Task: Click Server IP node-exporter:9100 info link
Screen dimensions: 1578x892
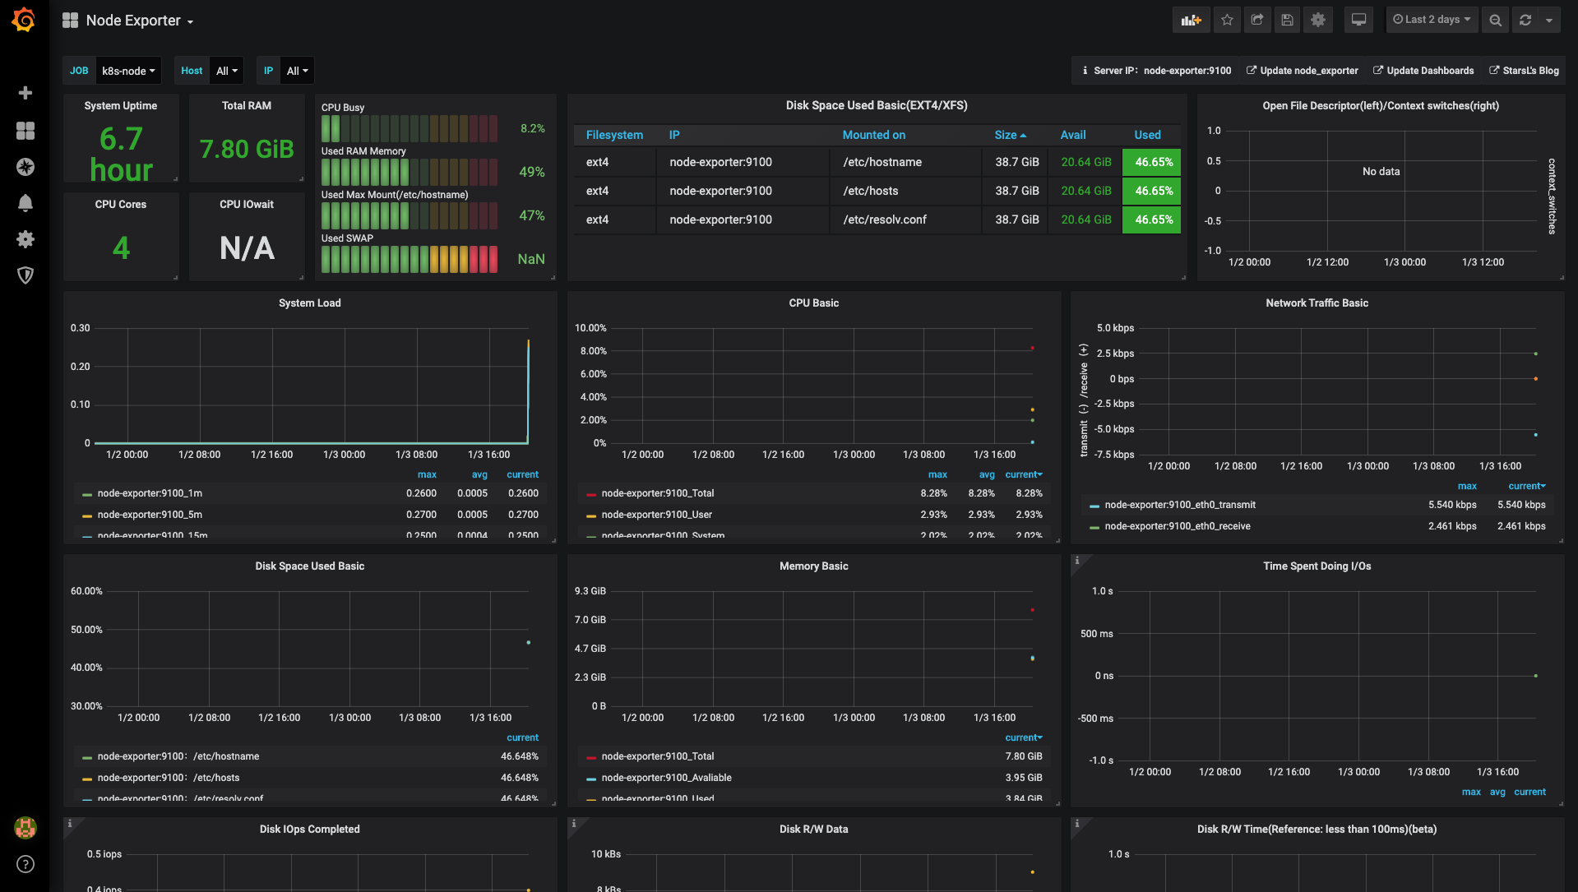Action: (1157, 71)
